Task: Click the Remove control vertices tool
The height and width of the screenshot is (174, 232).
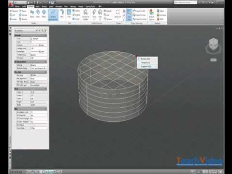Action: [108, 19]
